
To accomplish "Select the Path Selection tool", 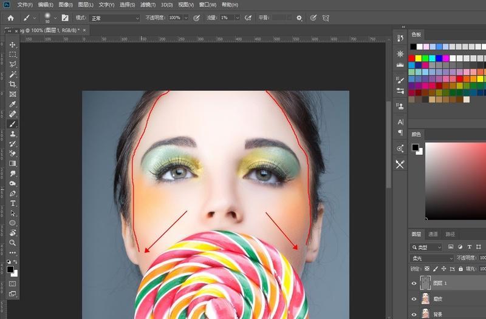I will (12, 213).
